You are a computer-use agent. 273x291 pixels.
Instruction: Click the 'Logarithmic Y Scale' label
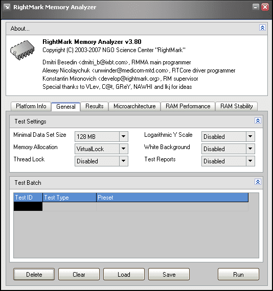[x=168, y=135]
